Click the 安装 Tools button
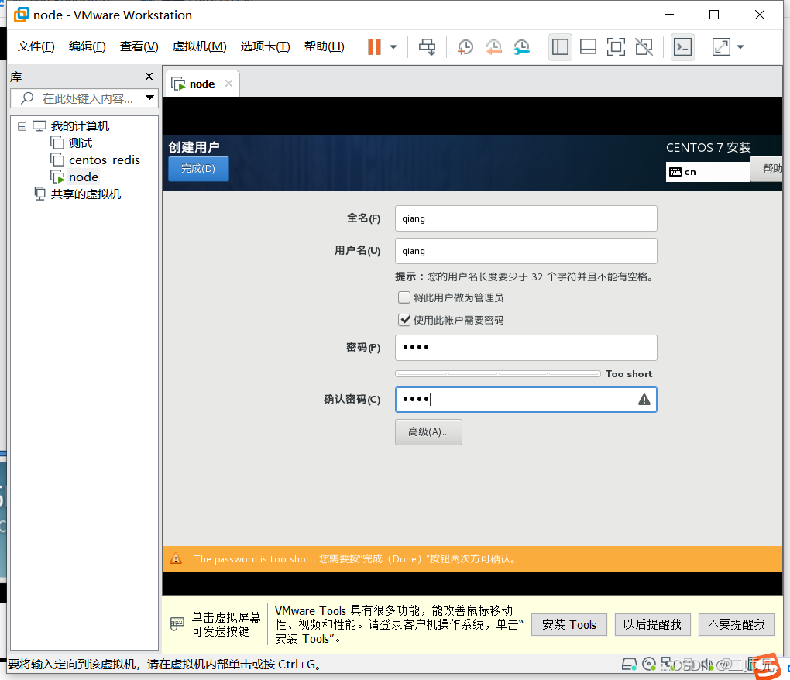 click(568, 624)
